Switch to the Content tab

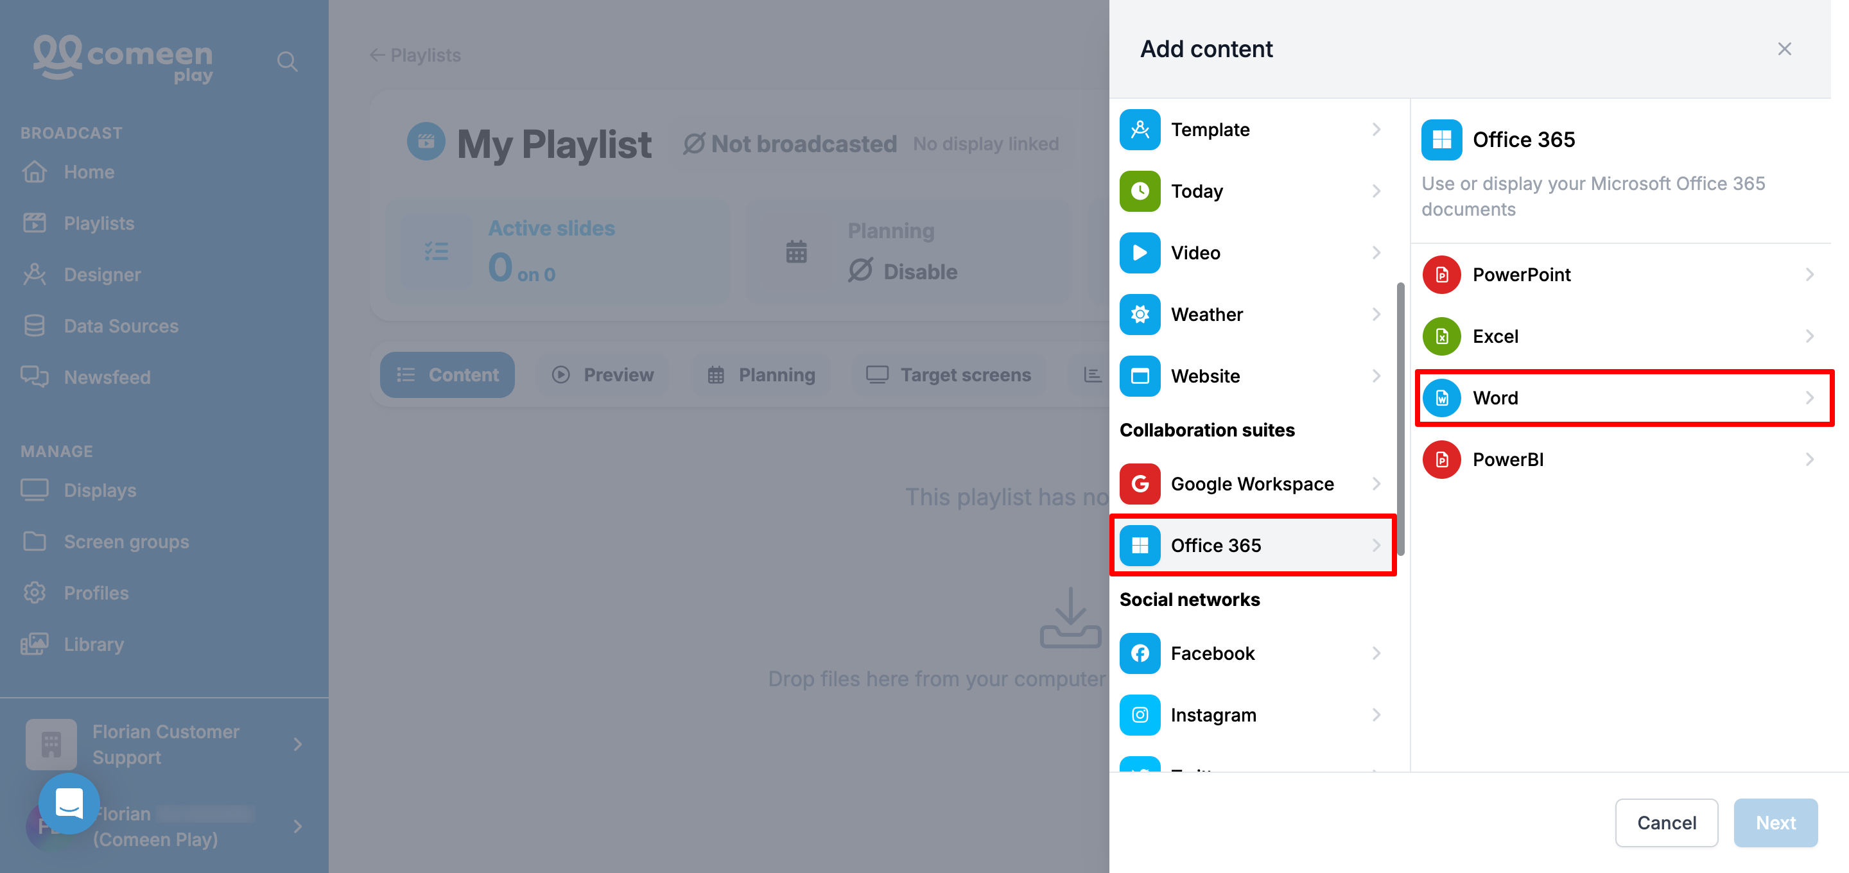[447, 375]
